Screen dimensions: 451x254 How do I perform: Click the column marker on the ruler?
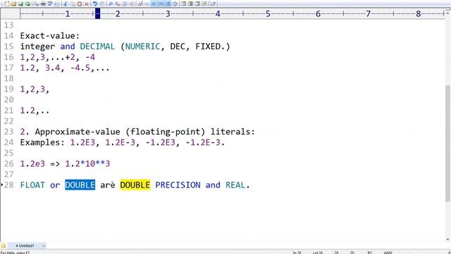pyautogui.click(x=97, y=13)
